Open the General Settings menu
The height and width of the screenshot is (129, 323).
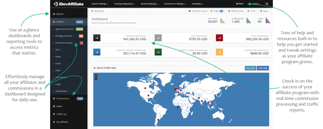[x=149, y=4]
